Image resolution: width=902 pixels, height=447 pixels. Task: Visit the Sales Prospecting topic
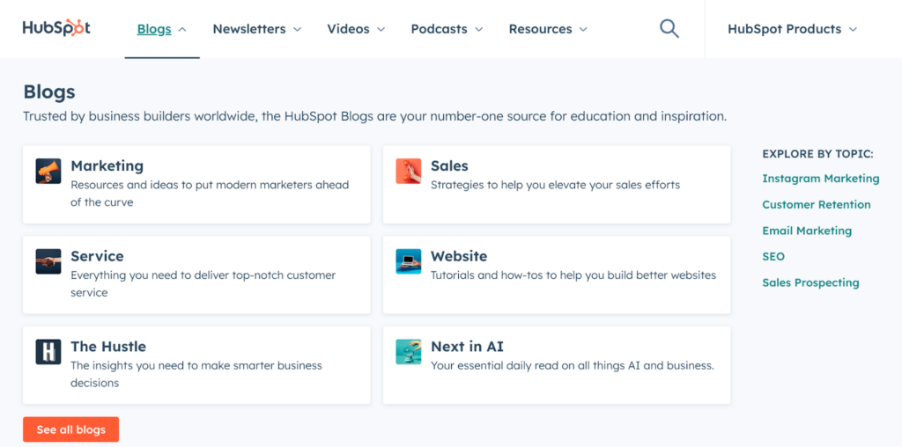[x=810, y=282]
